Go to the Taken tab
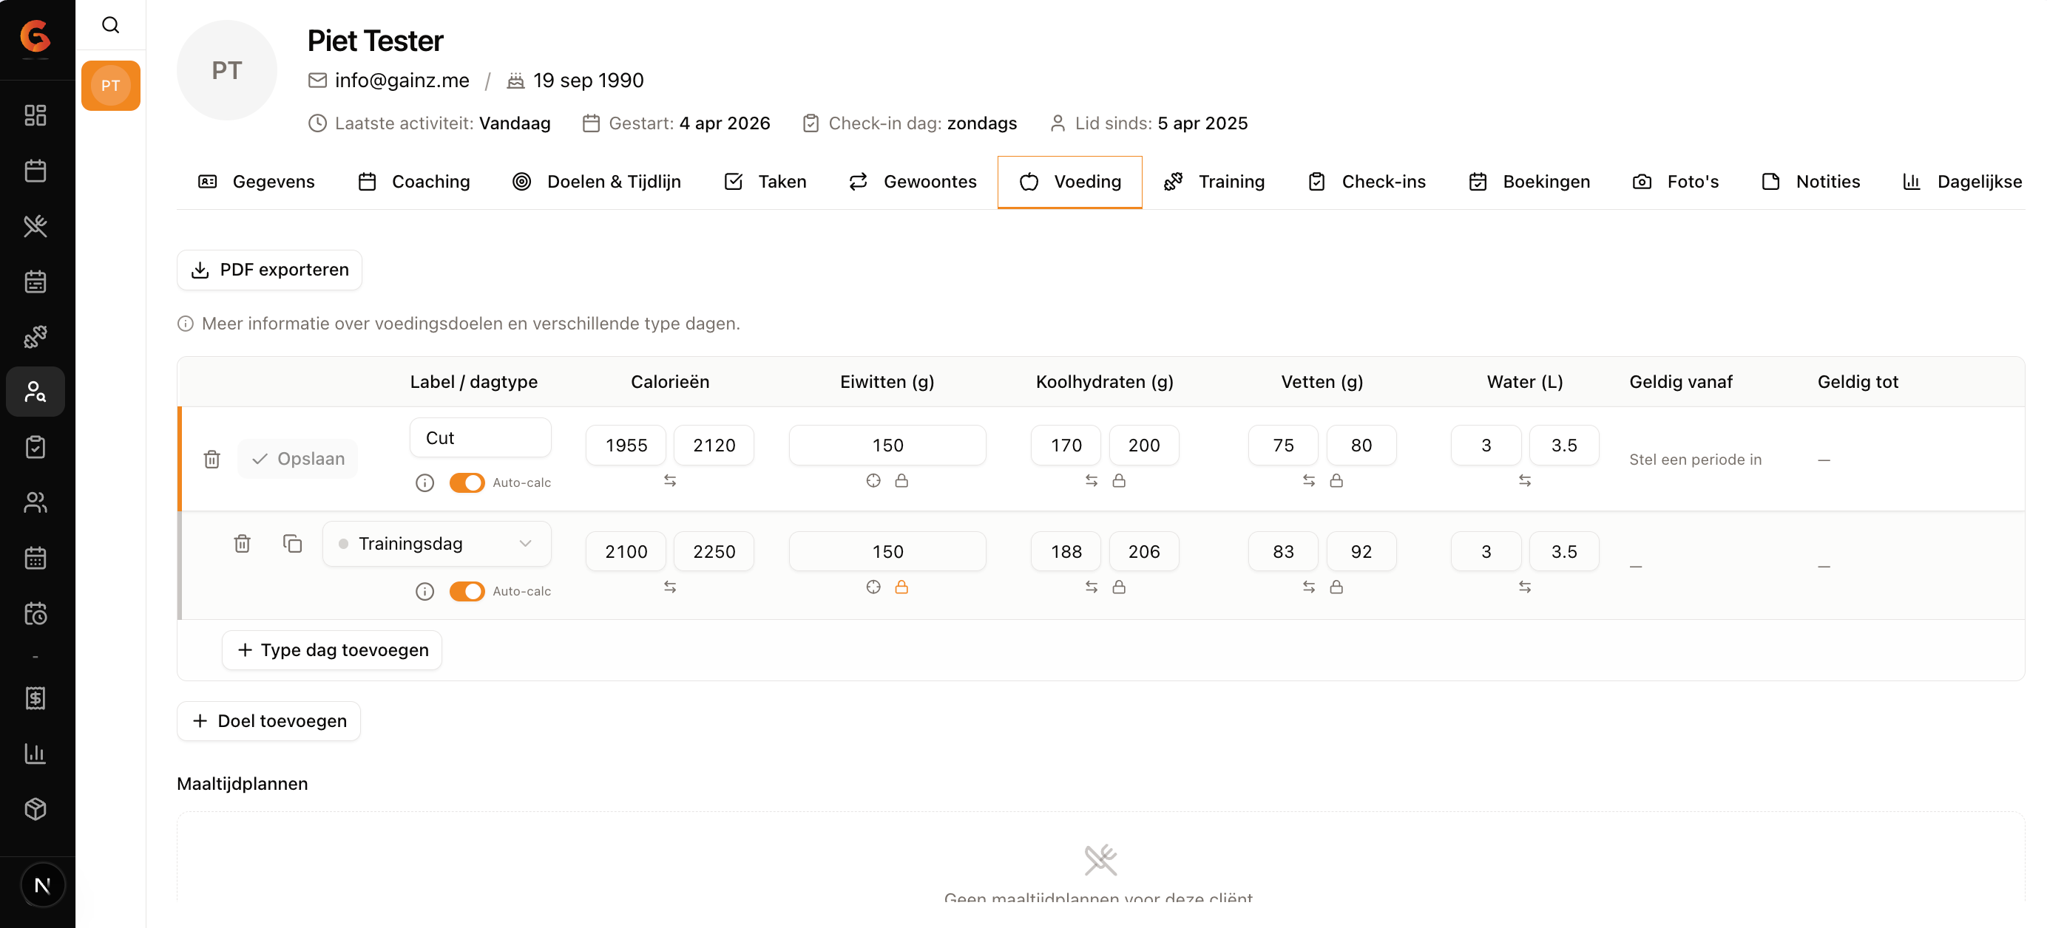This screenshot has width=2047, height=928. [765, 182]
